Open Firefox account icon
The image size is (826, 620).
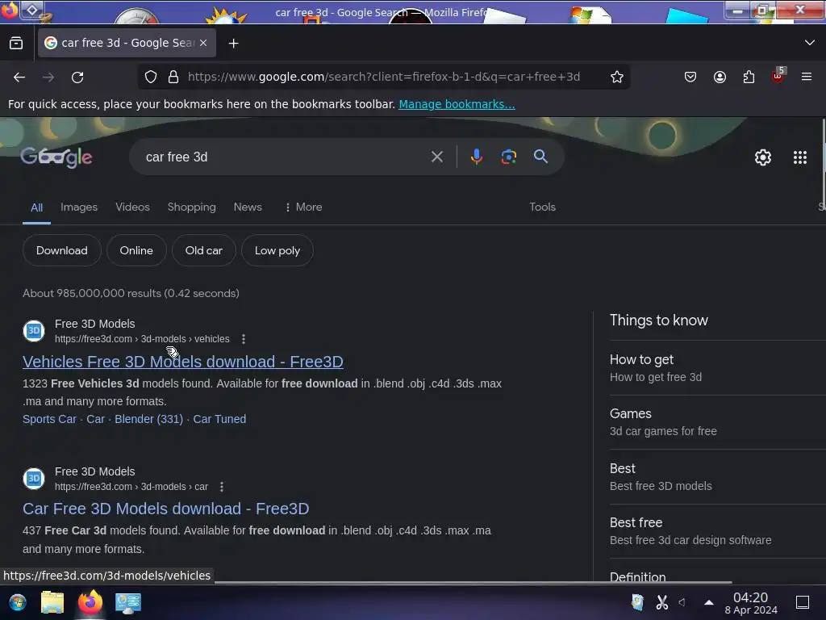pyautogui.click(x=720, y=77)
